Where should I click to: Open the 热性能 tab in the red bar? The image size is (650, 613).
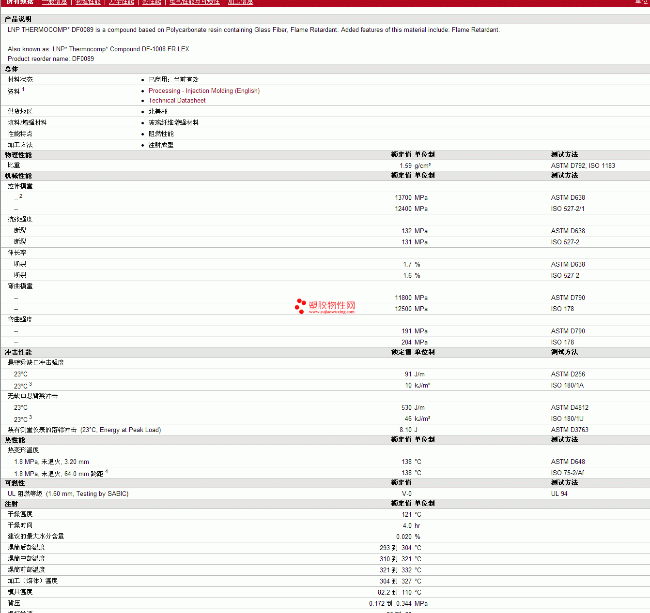pyautogui.click(x=152, y=2)
